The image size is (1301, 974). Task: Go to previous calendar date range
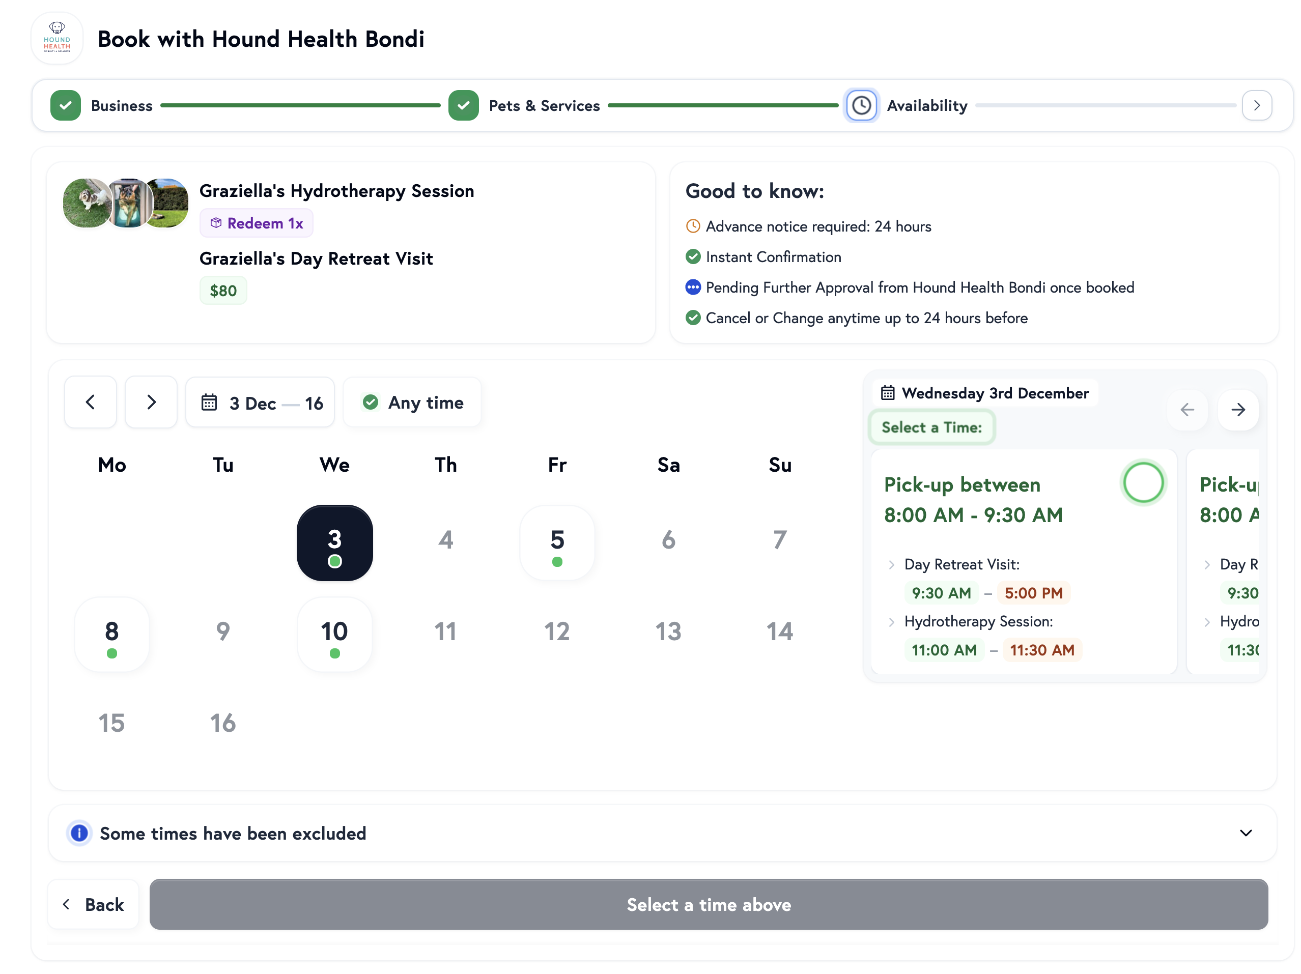pos(91,403)
